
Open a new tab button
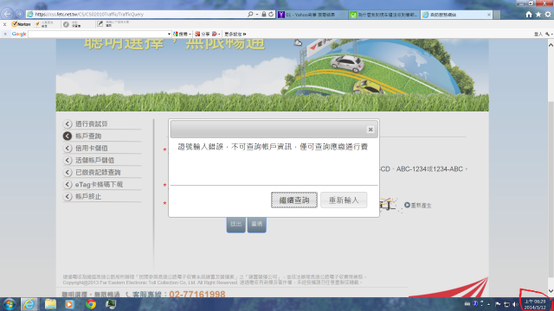click(x=497, y=15)
